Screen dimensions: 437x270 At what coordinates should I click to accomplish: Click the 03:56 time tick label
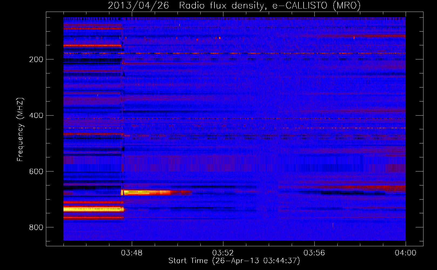click(314, 253)
